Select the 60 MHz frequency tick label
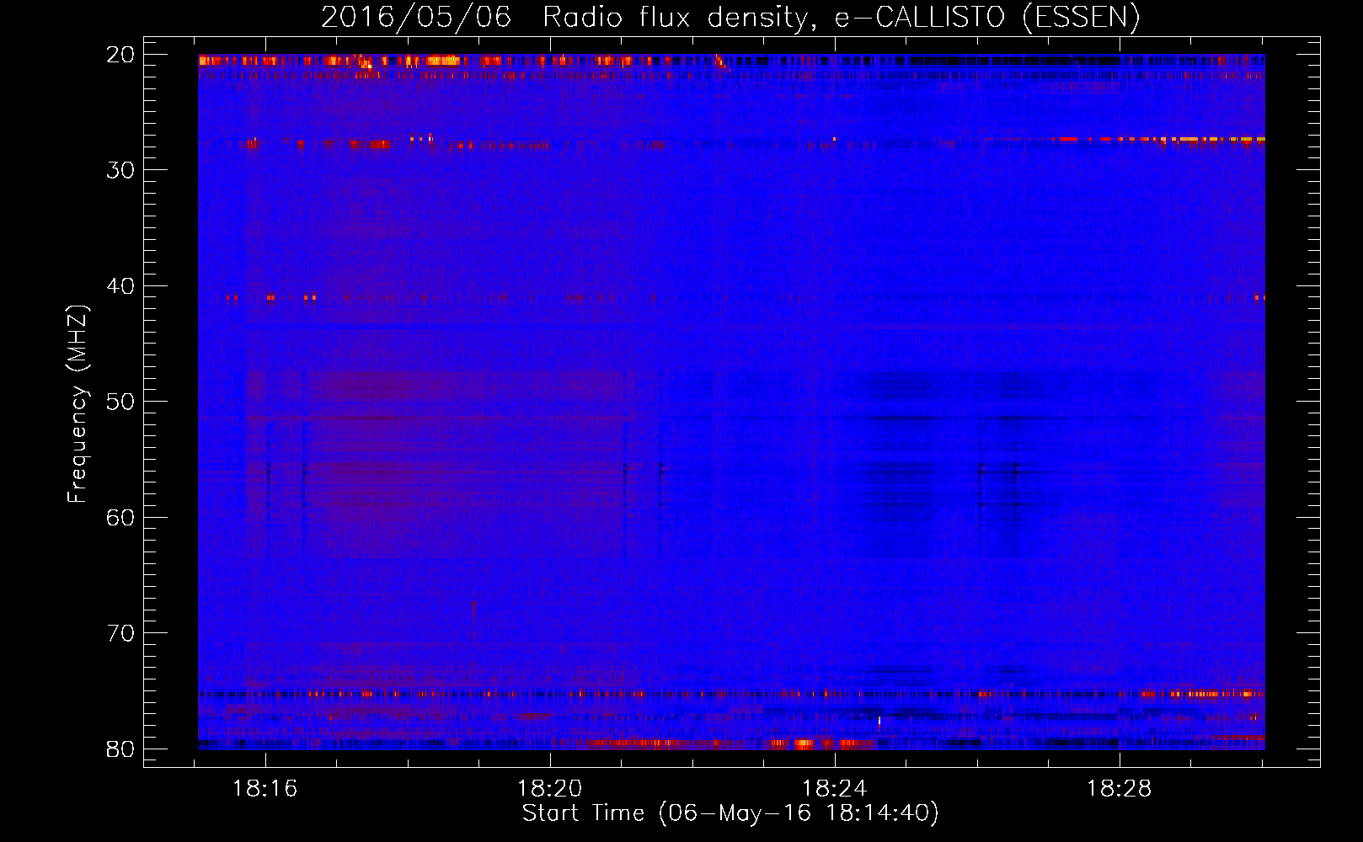The image size is (1363, 842). 121,517
